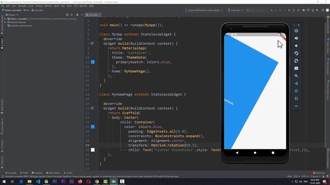
Task: Run the app with green play icon
Action: click(x=272, y=10)
